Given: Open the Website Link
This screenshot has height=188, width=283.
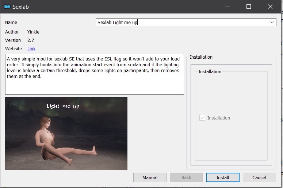Looking at the screenshot, I should pos(31,48).
